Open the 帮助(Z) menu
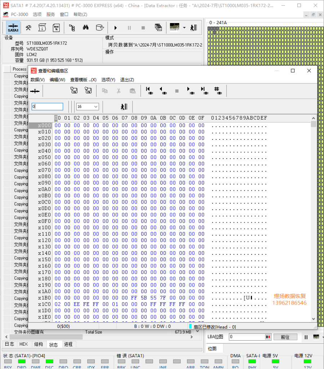The image size is (324, 369). [x=80, y=14]
